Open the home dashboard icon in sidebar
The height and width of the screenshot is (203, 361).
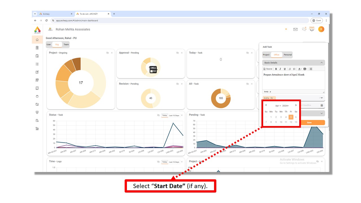pyautogui.click(x=37, y=40)
